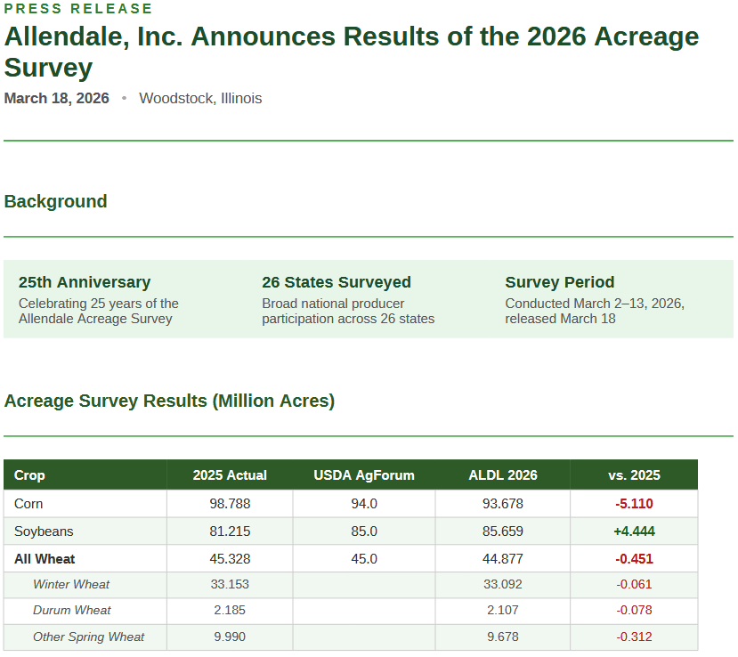Click the date March 18, 2026
Image resolution: width=738 pixels, height=657 pixels.
56,98
